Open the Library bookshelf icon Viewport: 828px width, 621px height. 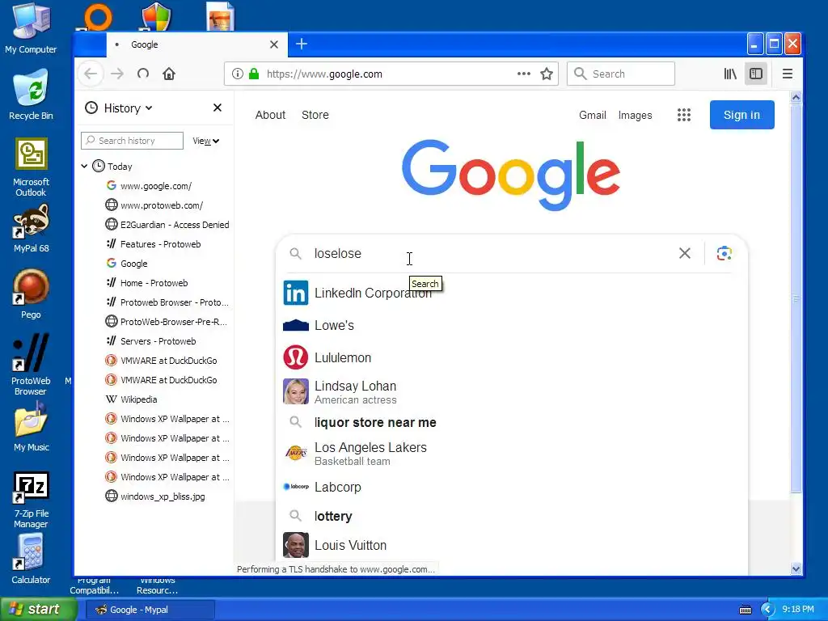pyautogui.click(x=730, y=74)
